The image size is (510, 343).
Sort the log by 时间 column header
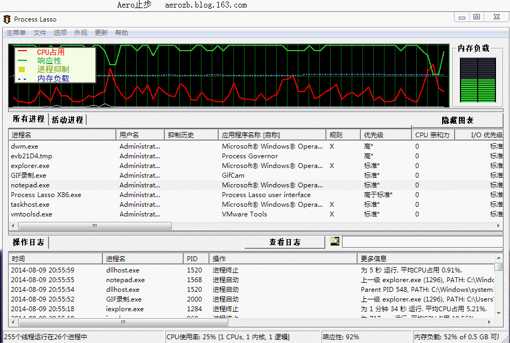point(55,259)
